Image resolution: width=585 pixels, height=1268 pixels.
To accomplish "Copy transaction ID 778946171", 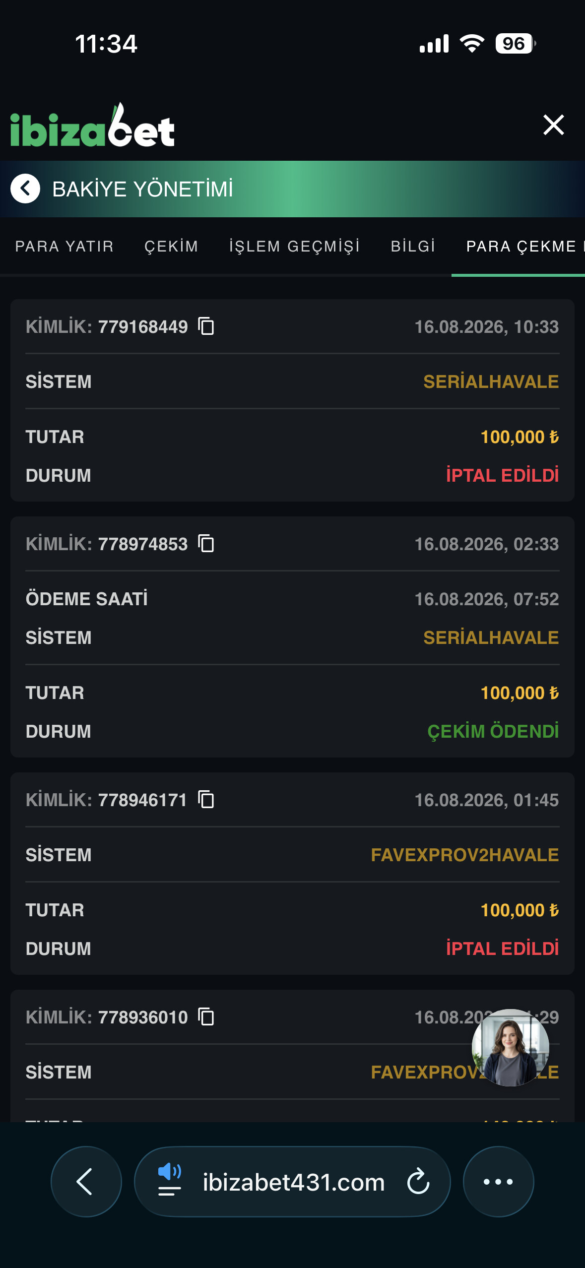I will pos(206,800).
